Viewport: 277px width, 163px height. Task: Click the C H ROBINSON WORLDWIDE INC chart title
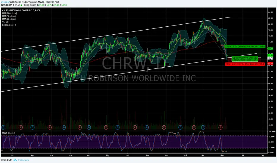(21, 10)
